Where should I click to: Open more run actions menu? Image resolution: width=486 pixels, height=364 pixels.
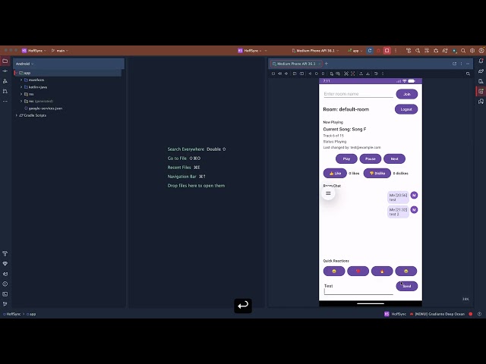tap(396, 51)
